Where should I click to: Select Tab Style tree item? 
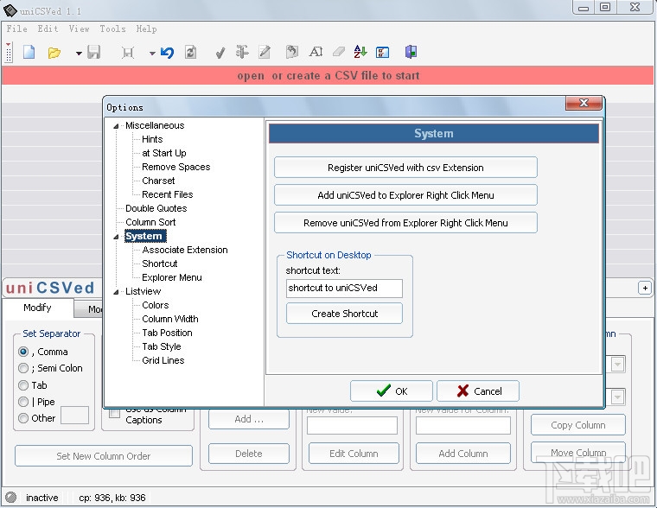click(162, 346)
